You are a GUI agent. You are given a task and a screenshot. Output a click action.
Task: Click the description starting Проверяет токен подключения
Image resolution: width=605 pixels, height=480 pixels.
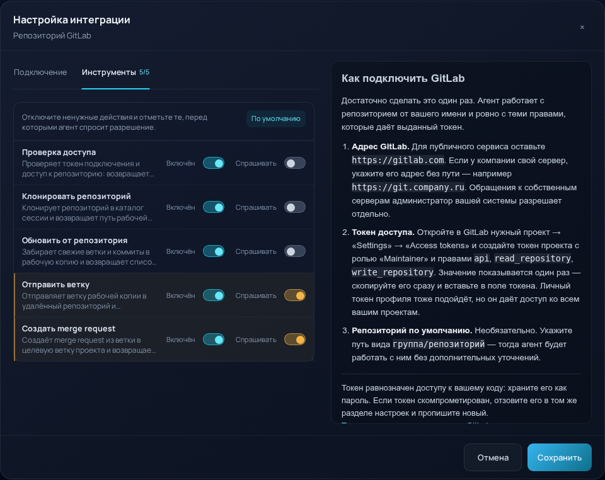[x=88, y=168]
